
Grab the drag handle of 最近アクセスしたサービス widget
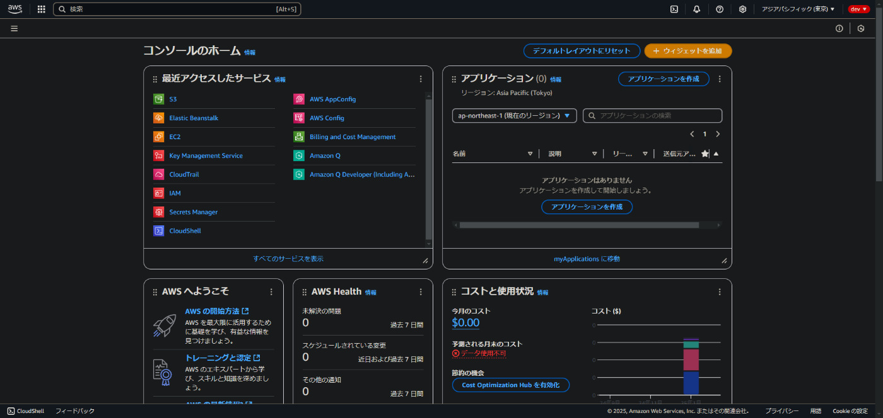155,79
